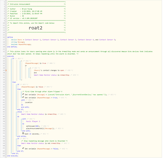163x158 pixels.
Task: Click Contact Sensor 4 in the device list
Action: pos(86,40)
